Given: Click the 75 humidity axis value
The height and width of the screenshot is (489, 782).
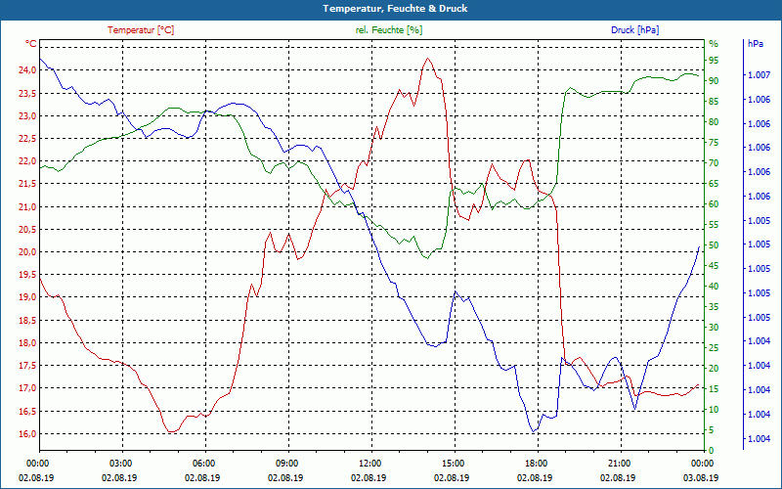Looking at the screenshot, I should pos(714,143).
